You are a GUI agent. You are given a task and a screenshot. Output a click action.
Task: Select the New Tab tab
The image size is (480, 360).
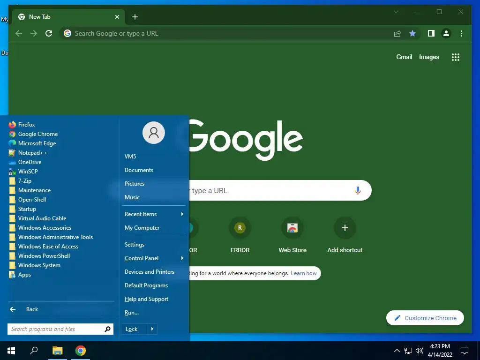pyautogui.click(x=68, y=17)
